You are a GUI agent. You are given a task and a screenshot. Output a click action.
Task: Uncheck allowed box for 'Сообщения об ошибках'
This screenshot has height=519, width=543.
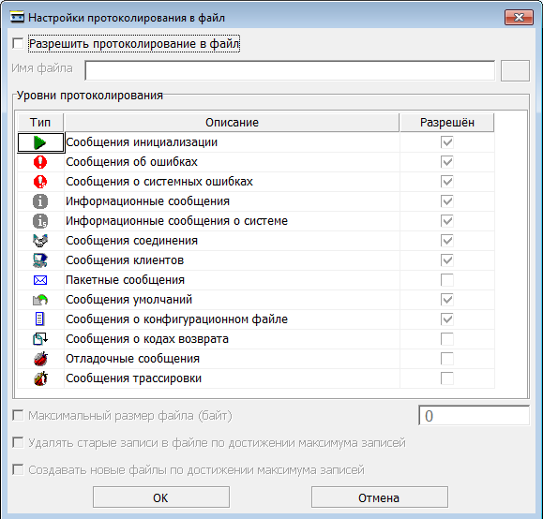point(447,162)
